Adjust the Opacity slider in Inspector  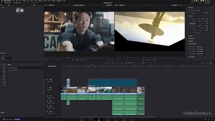pyautogui.click(x=200, y=13)
